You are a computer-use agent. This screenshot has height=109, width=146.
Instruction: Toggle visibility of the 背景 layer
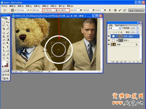pos(109,45)
